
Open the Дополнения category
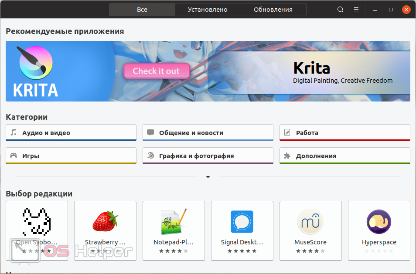click(x=344, y=156)
